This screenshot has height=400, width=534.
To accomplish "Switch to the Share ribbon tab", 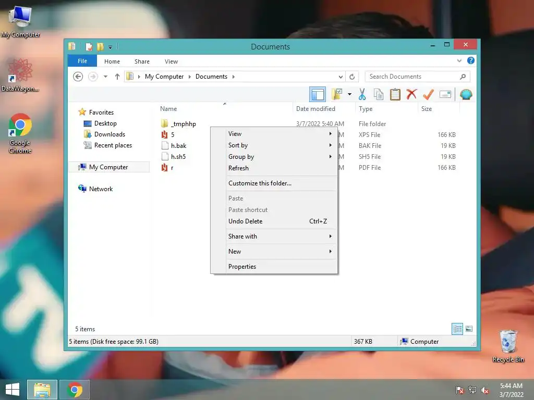I will coord(142,61).
